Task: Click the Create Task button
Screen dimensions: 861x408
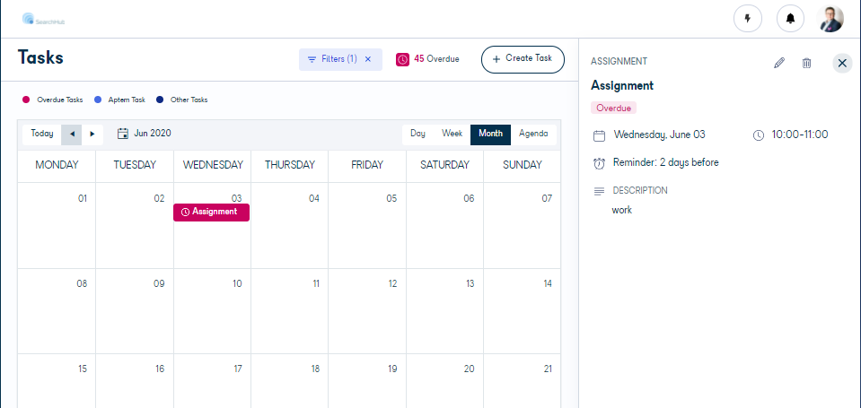Action: click(x=523, y=59)
